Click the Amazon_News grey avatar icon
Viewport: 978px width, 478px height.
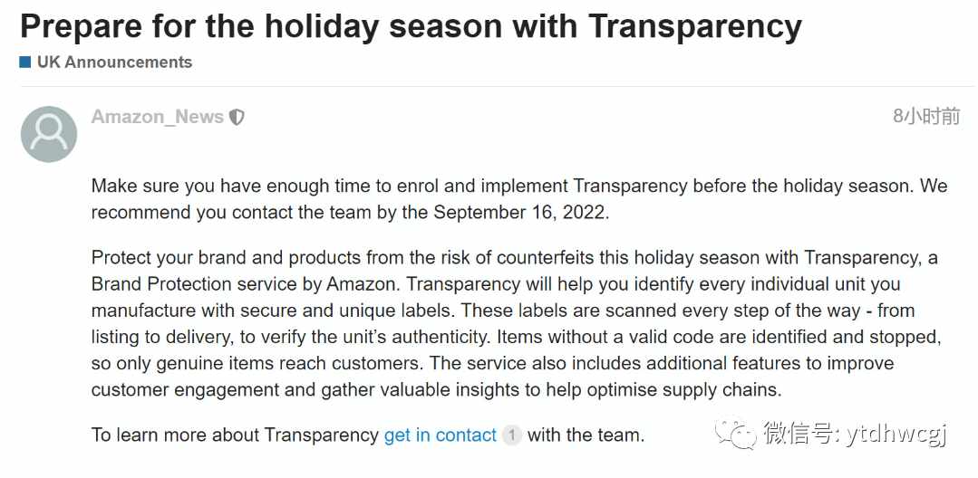point(49,134)
